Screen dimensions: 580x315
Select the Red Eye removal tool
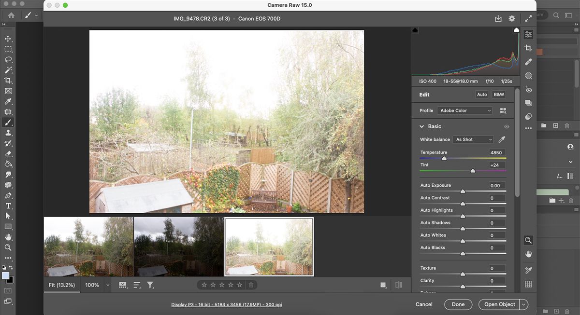pyautogui.click(x=528, y=89)
